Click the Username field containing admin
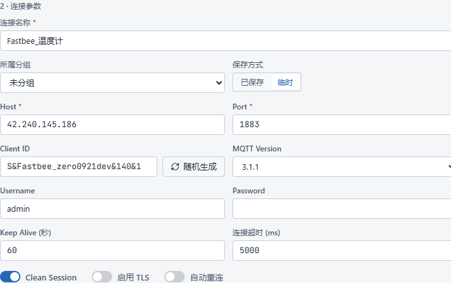Viewport: 451px width, 283px height. tap(112, 209)
